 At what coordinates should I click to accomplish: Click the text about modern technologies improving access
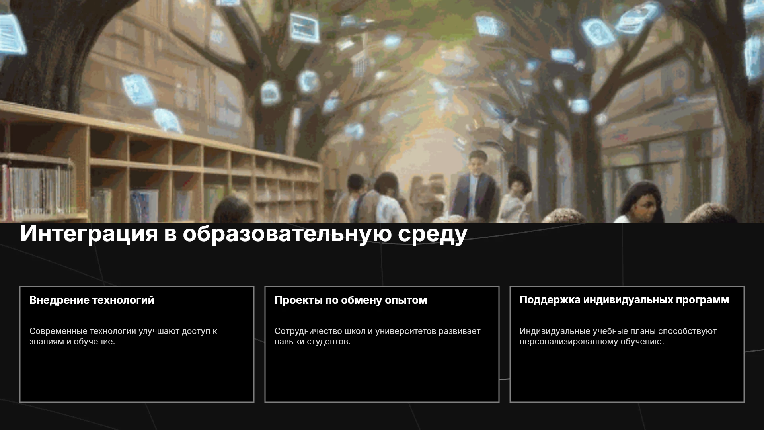[123, 336]
